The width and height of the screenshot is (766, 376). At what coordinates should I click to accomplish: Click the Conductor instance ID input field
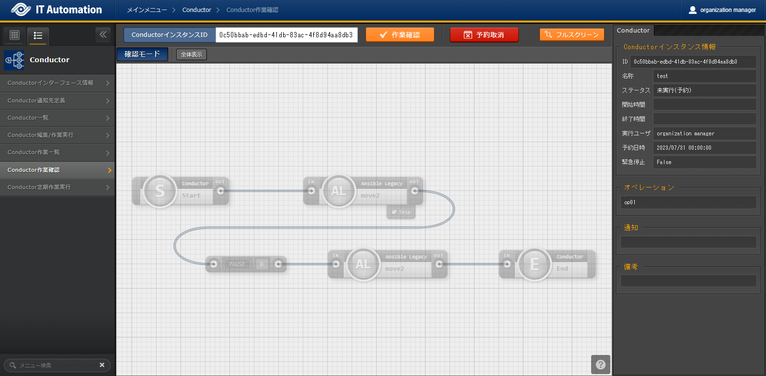(286, 35)
